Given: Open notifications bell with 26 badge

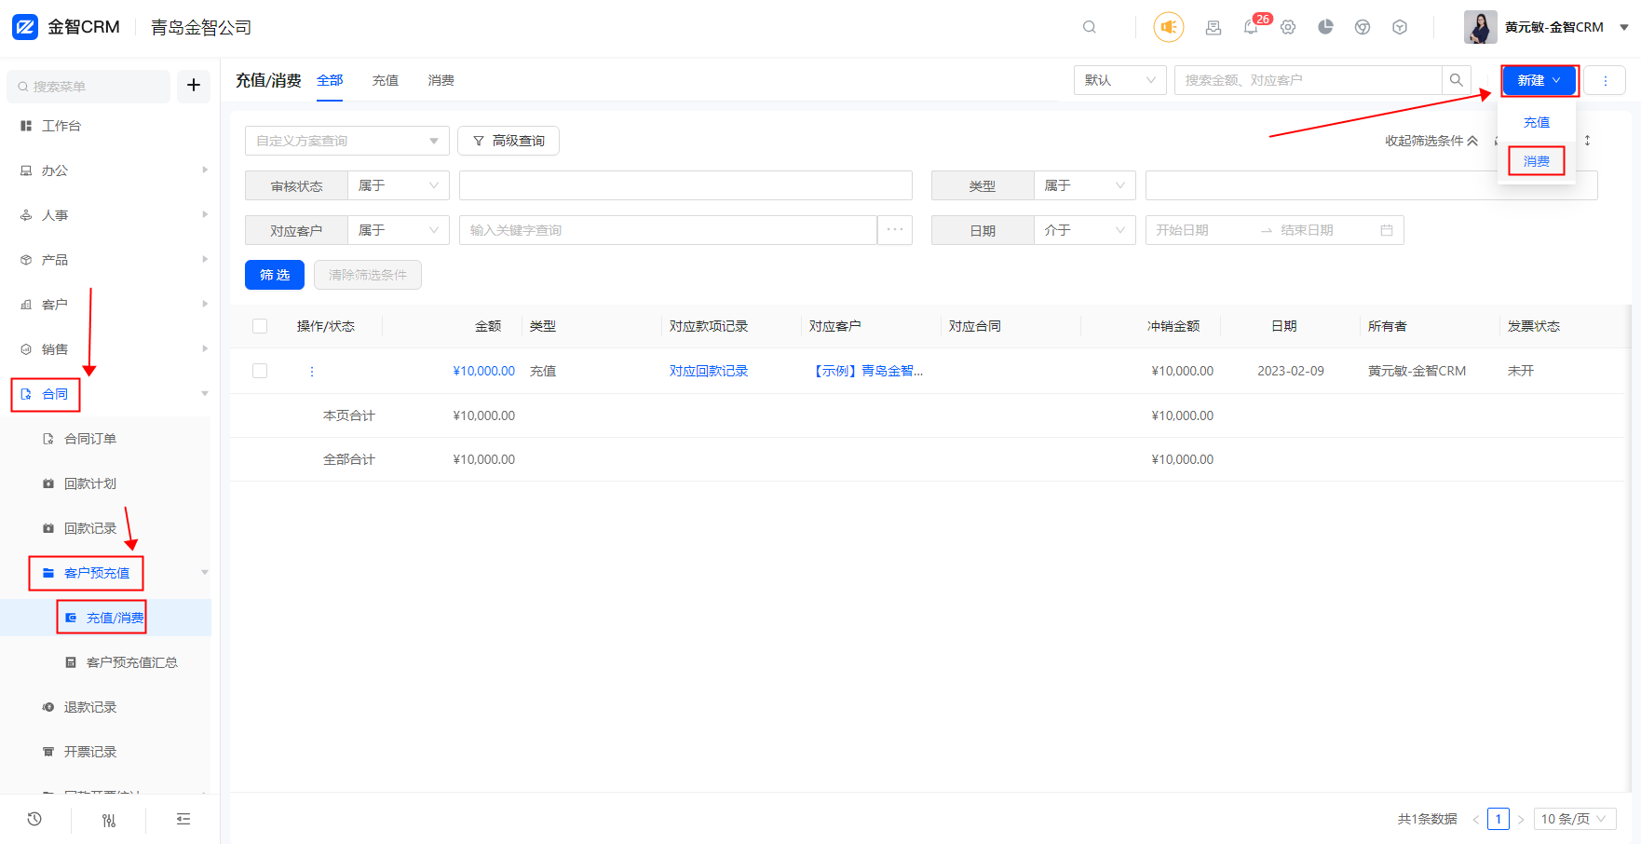Looking at the screenshot, I should click(1251, 27).
